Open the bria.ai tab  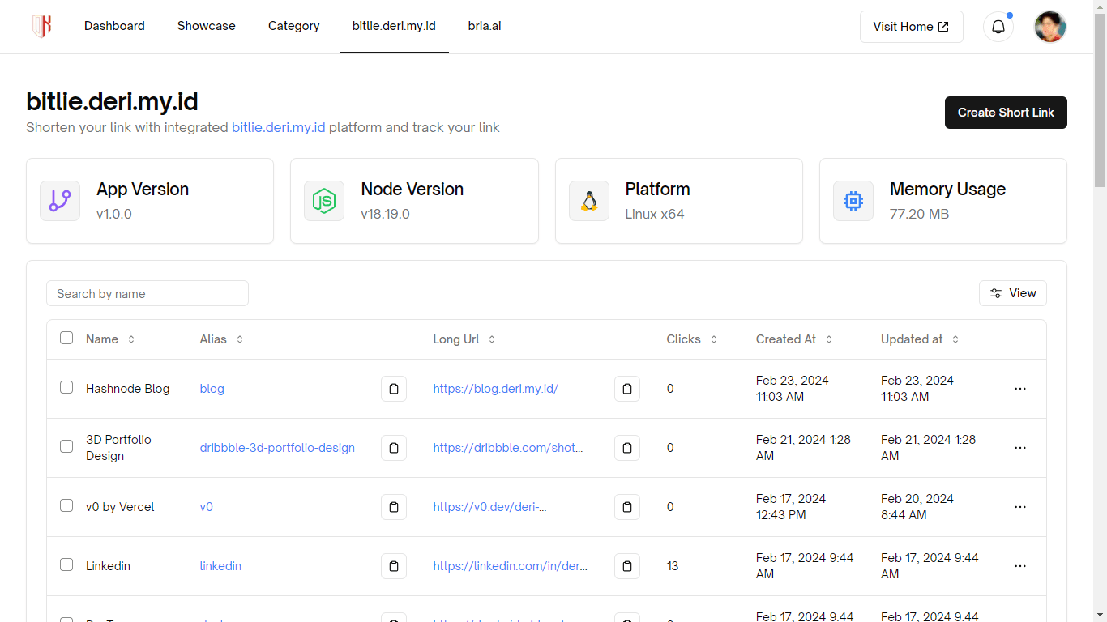pyautogui.click(x=484, y=26)
